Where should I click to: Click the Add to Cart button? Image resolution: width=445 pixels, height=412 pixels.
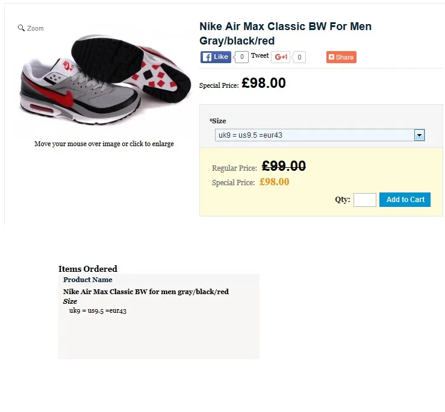click(x=405, y=200)
